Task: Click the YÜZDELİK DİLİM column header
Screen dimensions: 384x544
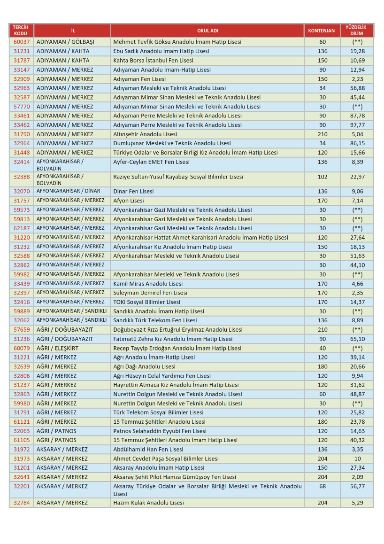Action: click(x=357, y=31)
